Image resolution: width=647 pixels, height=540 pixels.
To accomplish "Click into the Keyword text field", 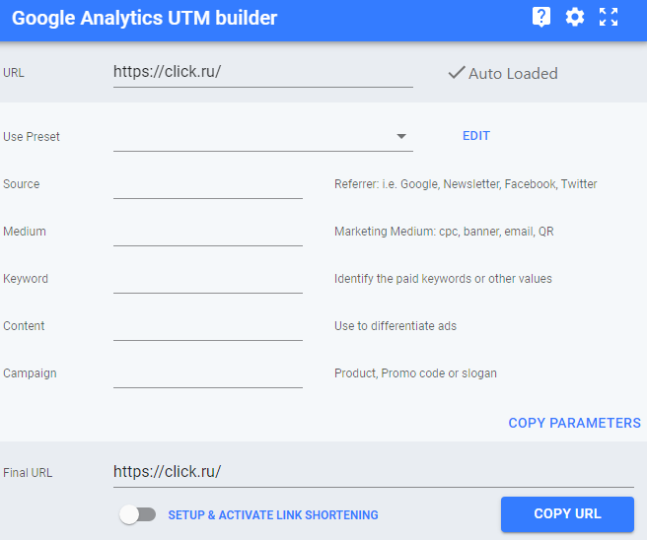I will tap(207, 279).
